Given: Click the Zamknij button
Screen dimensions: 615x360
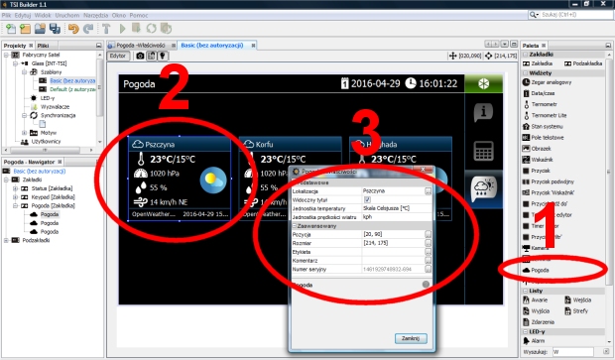Looking at the screenshot, I should (411, 338).
